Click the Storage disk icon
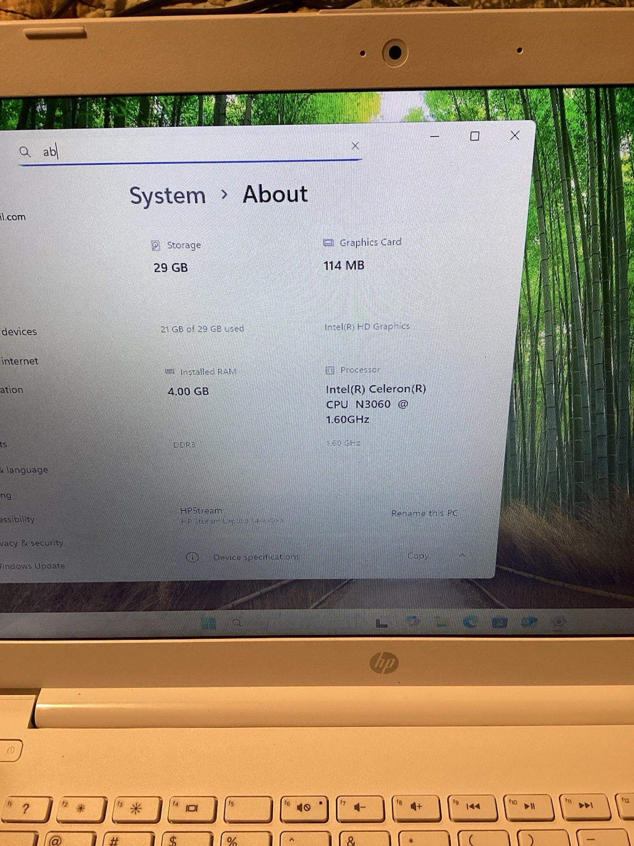 pyautogui.click(x=155, y=245)
